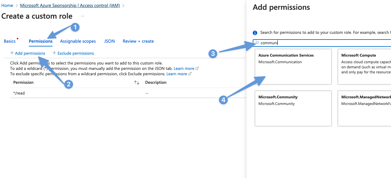Image resolution: width=391 pixels, height=178 pixels.
Task: Open Microsoft Azure Sponsorship Access control breadcrumb
Action: pyautogui.click(x=70, y=5)
